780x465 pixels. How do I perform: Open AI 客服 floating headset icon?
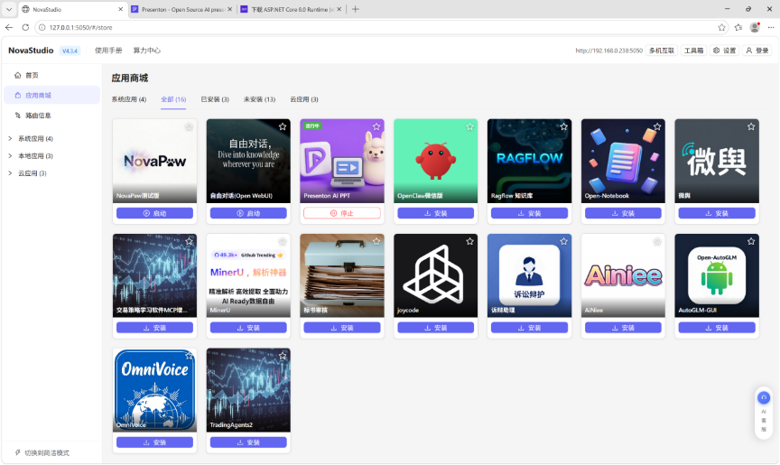coord(764,398)
